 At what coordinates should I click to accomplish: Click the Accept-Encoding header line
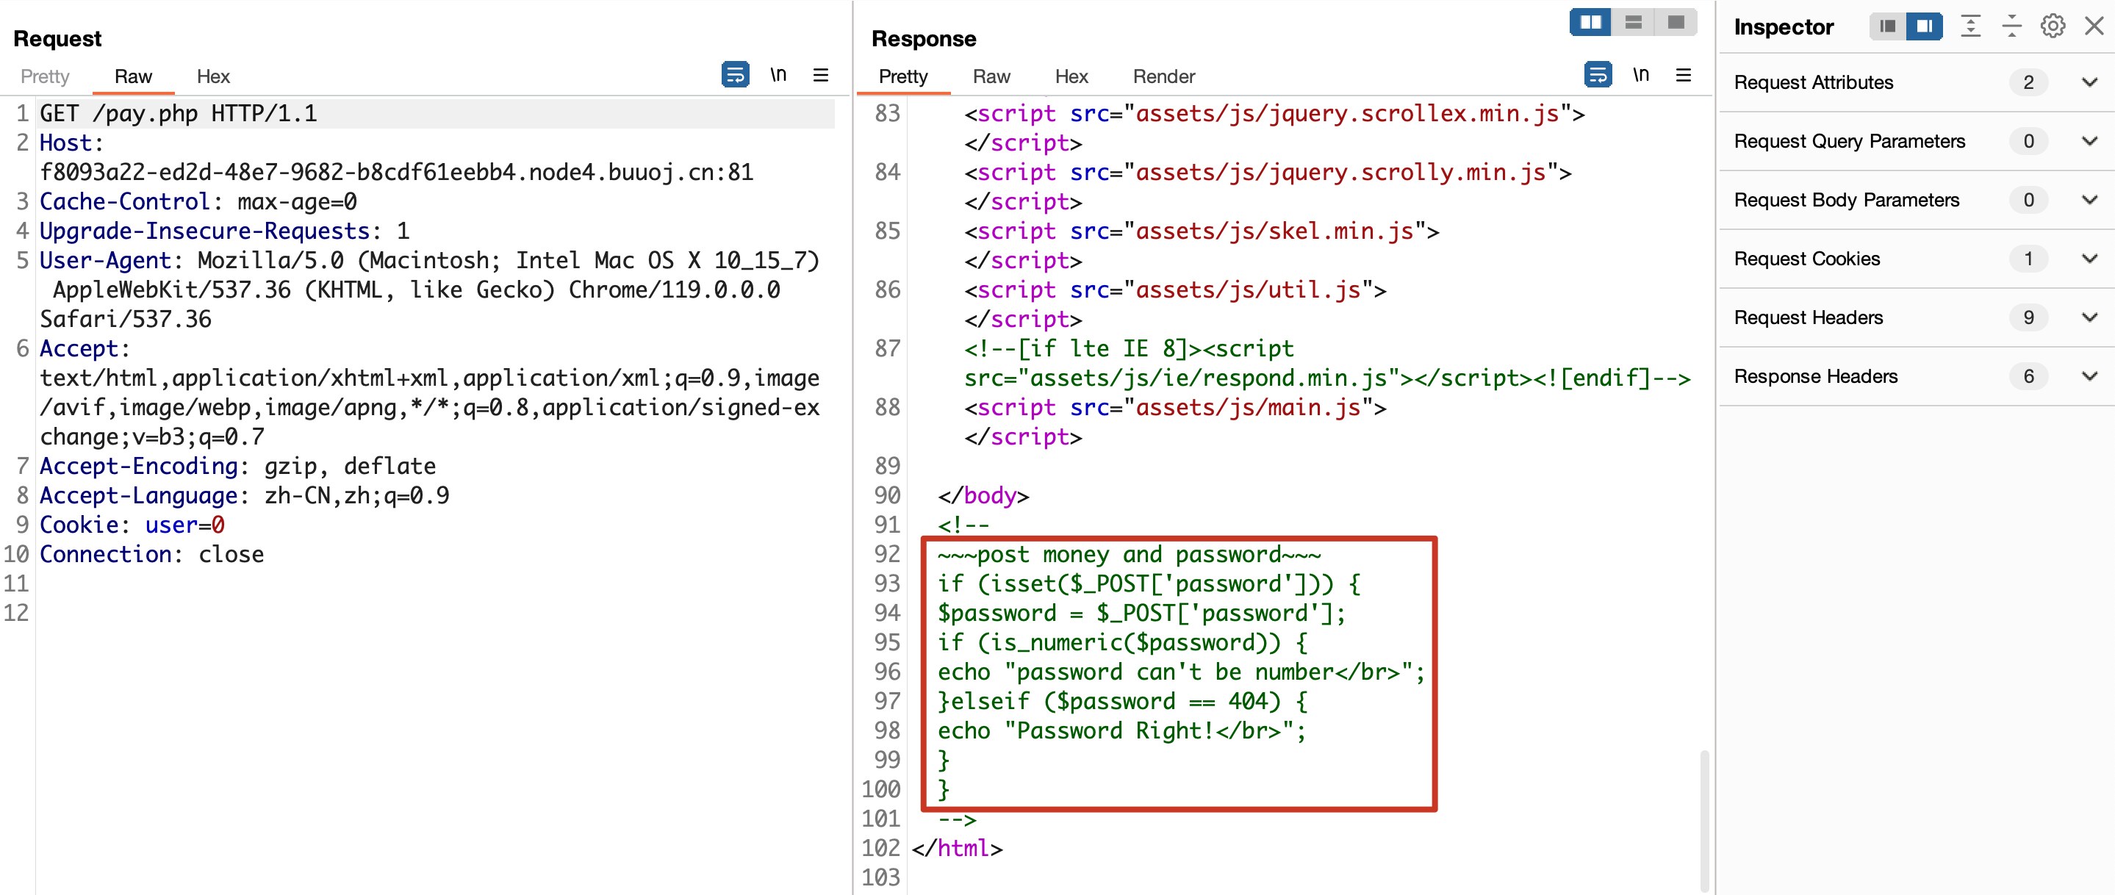[x=237, y=466]
